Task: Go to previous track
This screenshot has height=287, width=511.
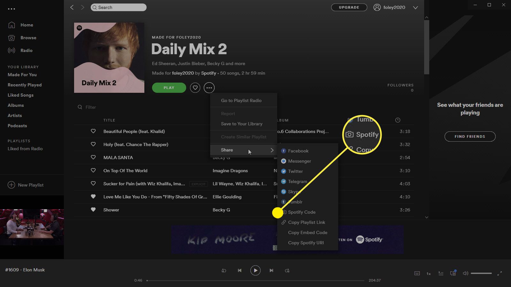Action: [240, 270]
